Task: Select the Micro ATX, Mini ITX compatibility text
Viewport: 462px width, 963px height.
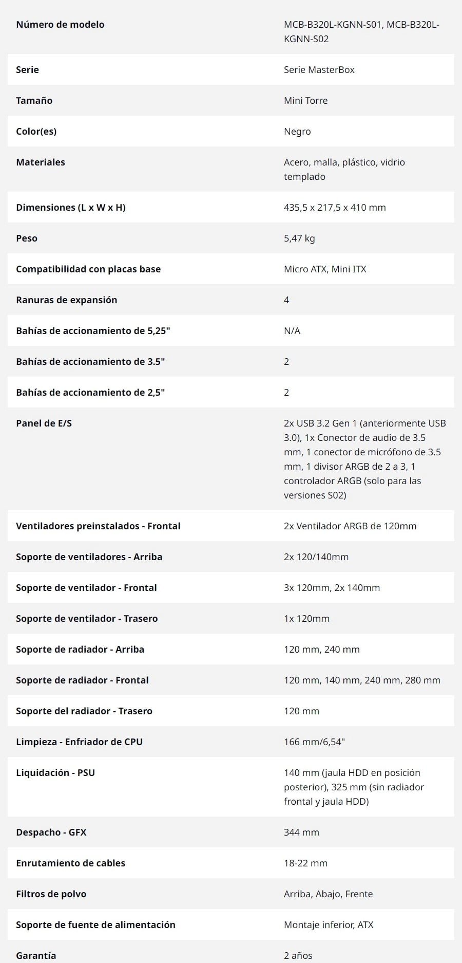Action: point(325,269)
